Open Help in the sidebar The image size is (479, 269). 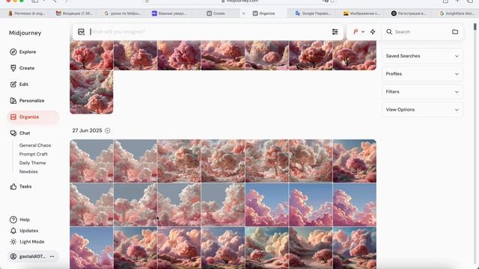pos(20,220)
